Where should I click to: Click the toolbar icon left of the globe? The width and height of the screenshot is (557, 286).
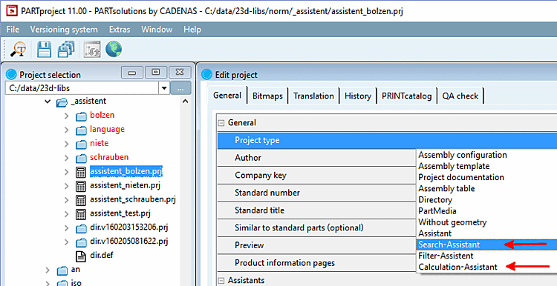pyautogui.click(x=92, y=49)
